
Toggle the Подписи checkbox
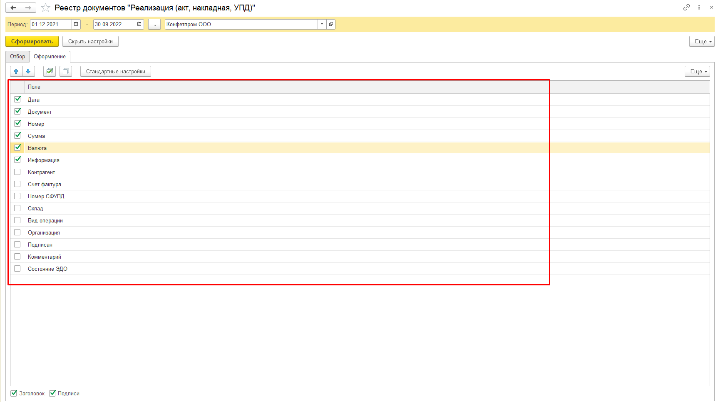[52, 393]
